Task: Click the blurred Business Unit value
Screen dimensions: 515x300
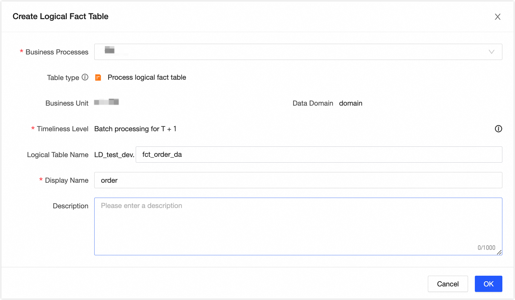Action: pos(107,102)
